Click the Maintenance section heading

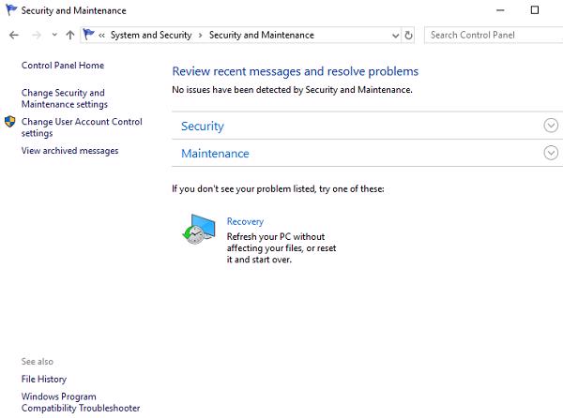[215, 154]
